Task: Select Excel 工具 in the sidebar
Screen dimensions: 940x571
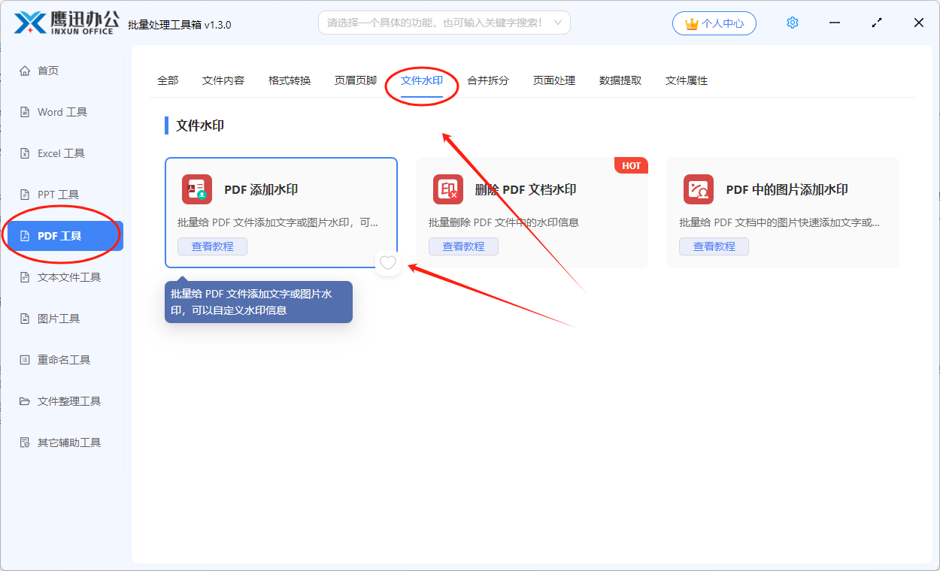Action: 60,153
